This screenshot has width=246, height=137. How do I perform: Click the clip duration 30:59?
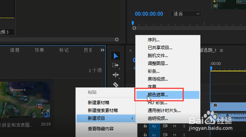46,124
